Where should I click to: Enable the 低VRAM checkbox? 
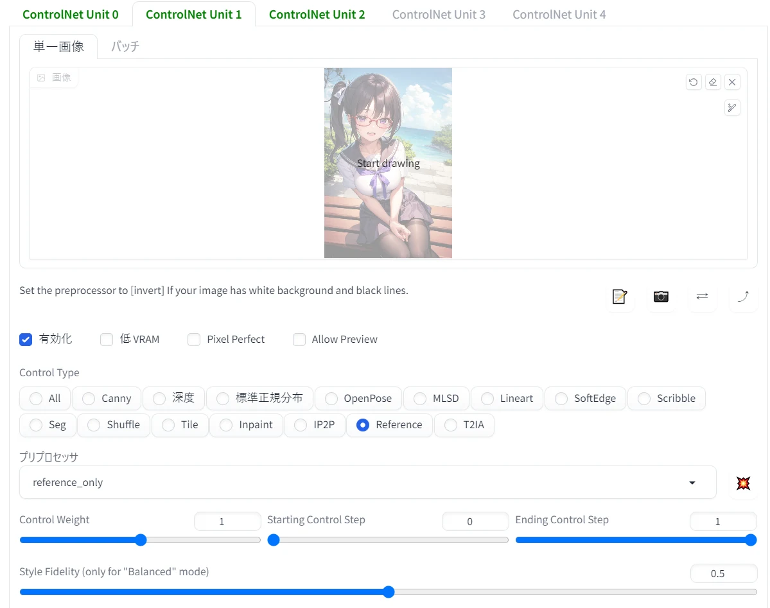point(107,340)
